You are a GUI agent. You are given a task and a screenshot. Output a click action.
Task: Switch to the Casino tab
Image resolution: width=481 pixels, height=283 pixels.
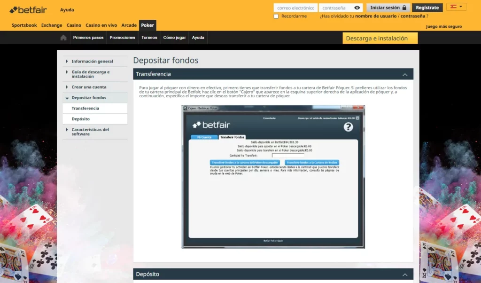click(74, 25)
